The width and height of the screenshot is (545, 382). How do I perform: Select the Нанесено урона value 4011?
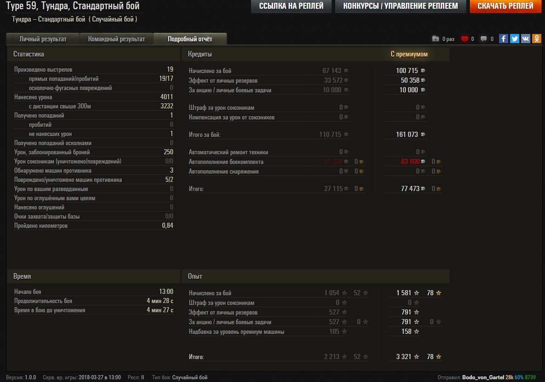166,97
